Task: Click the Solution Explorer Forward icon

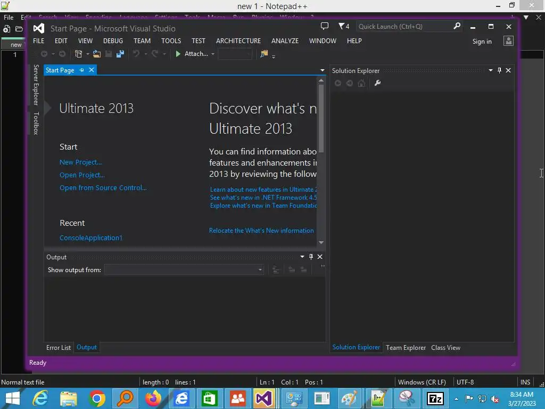Action: point(350,83)
